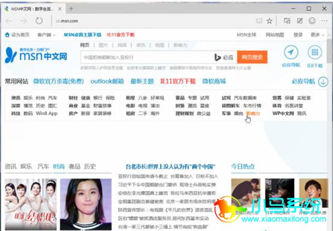333x231 pixels.
Task: Select the 地图 search tab
Action: coord(160,45)
